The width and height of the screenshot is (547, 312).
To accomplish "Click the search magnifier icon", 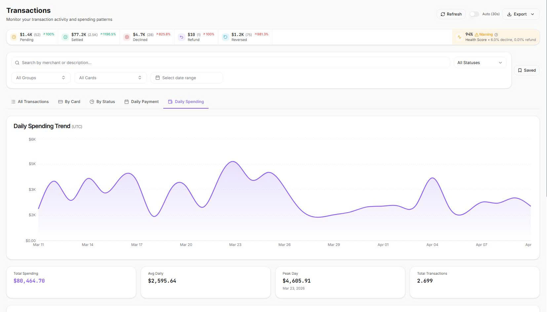I will click(x=17, y=63).
